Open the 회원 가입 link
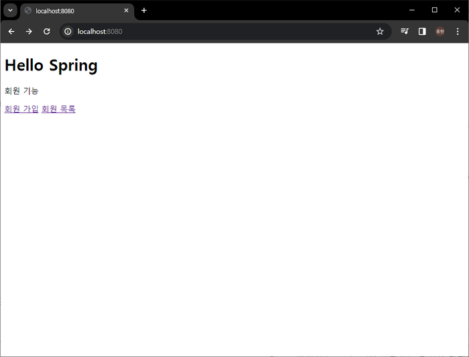This screenshot has width=469, height=357. point(21,109)
